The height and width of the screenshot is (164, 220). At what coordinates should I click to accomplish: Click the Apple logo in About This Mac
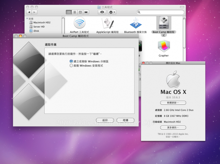click(173, 79)
